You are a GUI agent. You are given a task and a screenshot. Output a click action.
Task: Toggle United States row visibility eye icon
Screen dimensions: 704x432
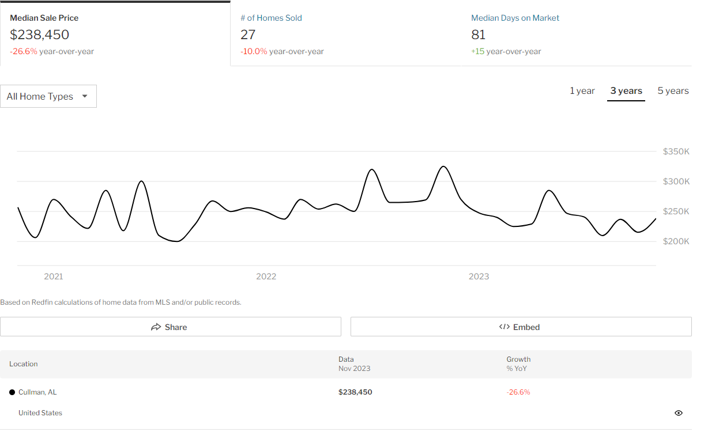pos(678,413)
